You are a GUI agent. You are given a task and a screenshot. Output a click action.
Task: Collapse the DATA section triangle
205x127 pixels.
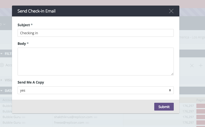[1, 91]
